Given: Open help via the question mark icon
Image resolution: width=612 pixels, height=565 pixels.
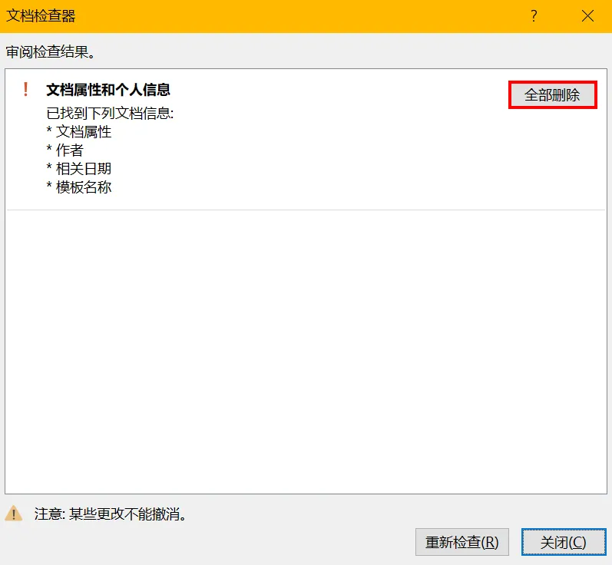Looking at the screenshot, I should (x=534, y=16).
